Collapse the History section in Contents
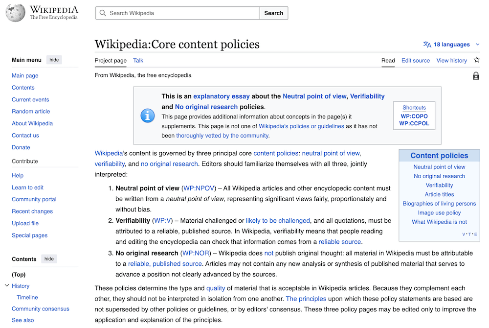 6,285
